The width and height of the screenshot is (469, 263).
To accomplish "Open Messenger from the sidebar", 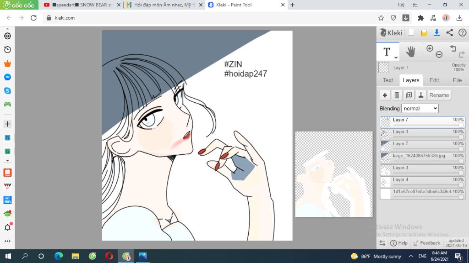I will click(x=7, y=77).
